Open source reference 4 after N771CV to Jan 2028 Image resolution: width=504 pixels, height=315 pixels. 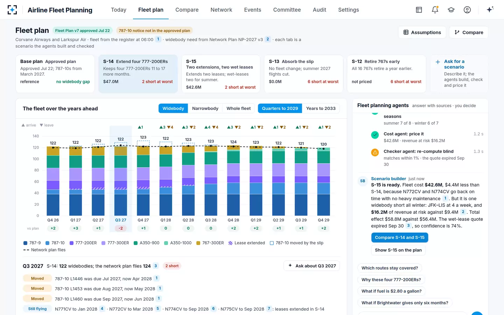tap(102, 309)
